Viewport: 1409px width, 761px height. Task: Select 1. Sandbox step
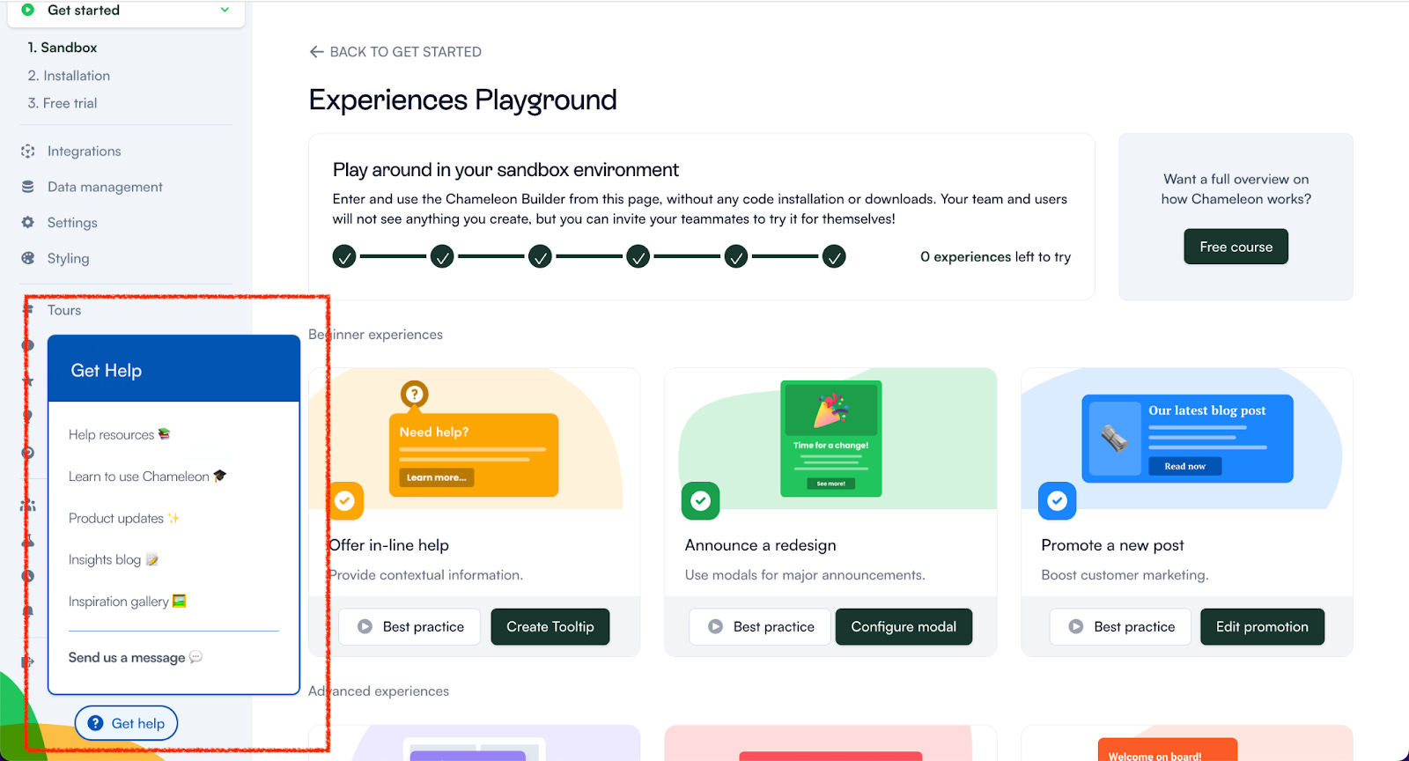[x=63, y=48]
